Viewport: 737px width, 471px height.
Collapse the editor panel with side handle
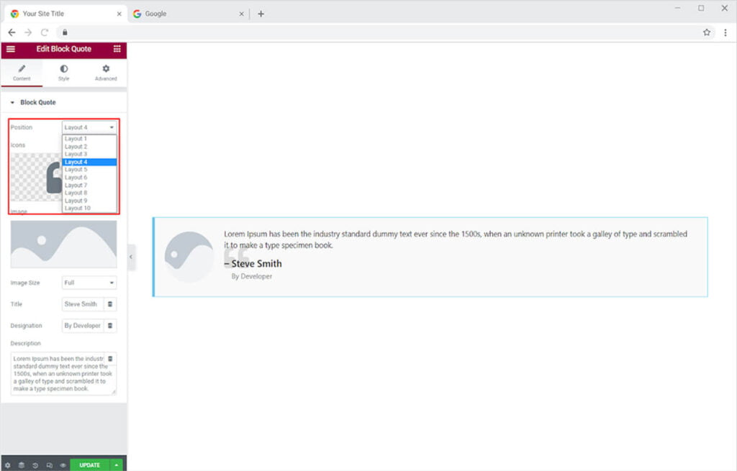click(131, 257)
